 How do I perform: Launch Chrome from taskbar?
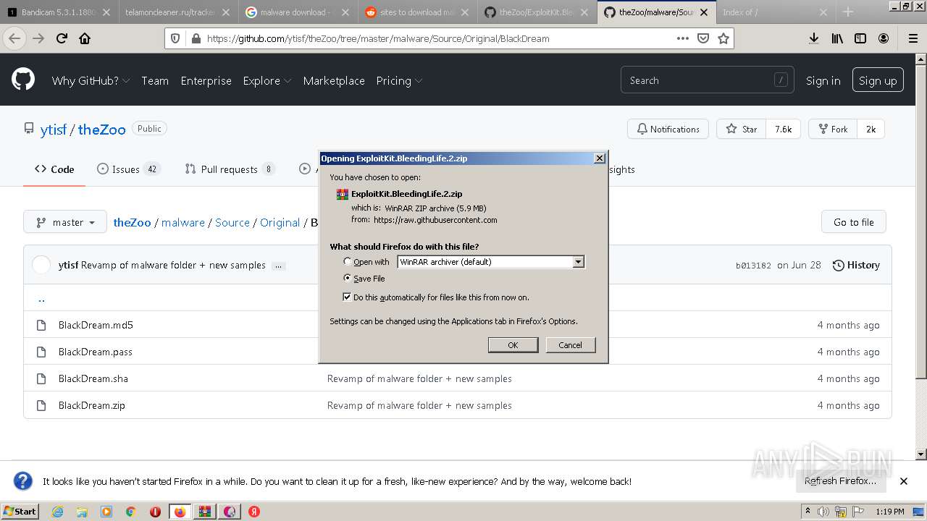click(131, 512)
